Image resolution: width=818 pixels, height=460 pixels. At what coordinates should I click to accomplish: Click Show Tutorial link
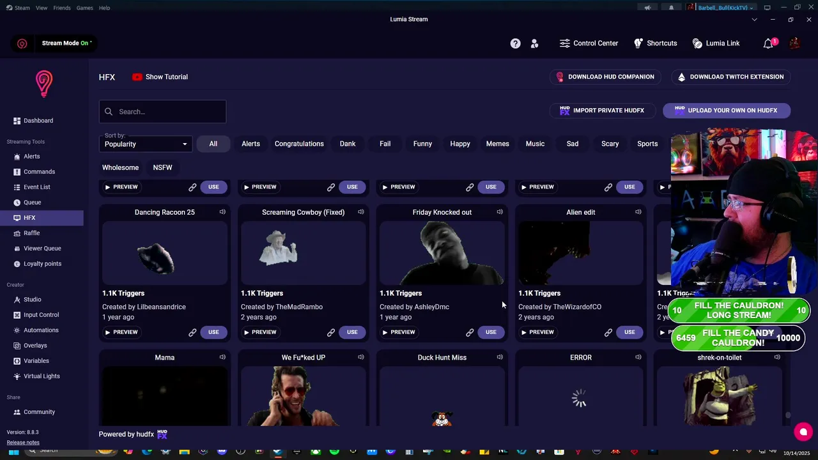coord(160,77)
